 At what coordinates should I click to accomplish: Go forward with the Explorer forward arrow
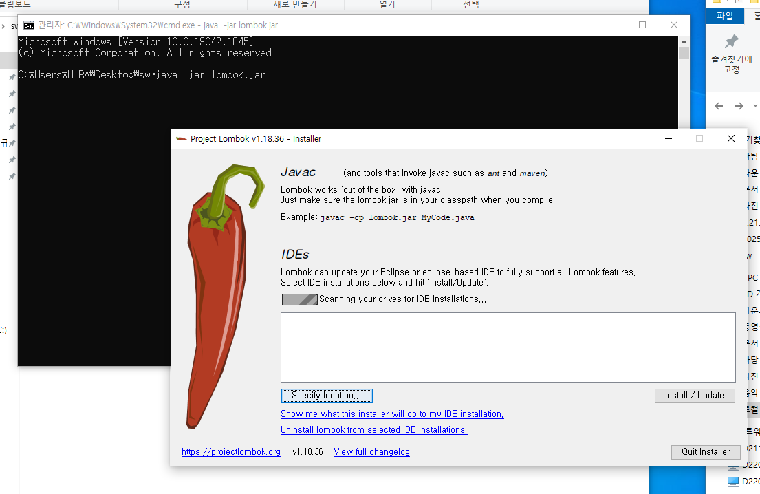pos(739,106)
